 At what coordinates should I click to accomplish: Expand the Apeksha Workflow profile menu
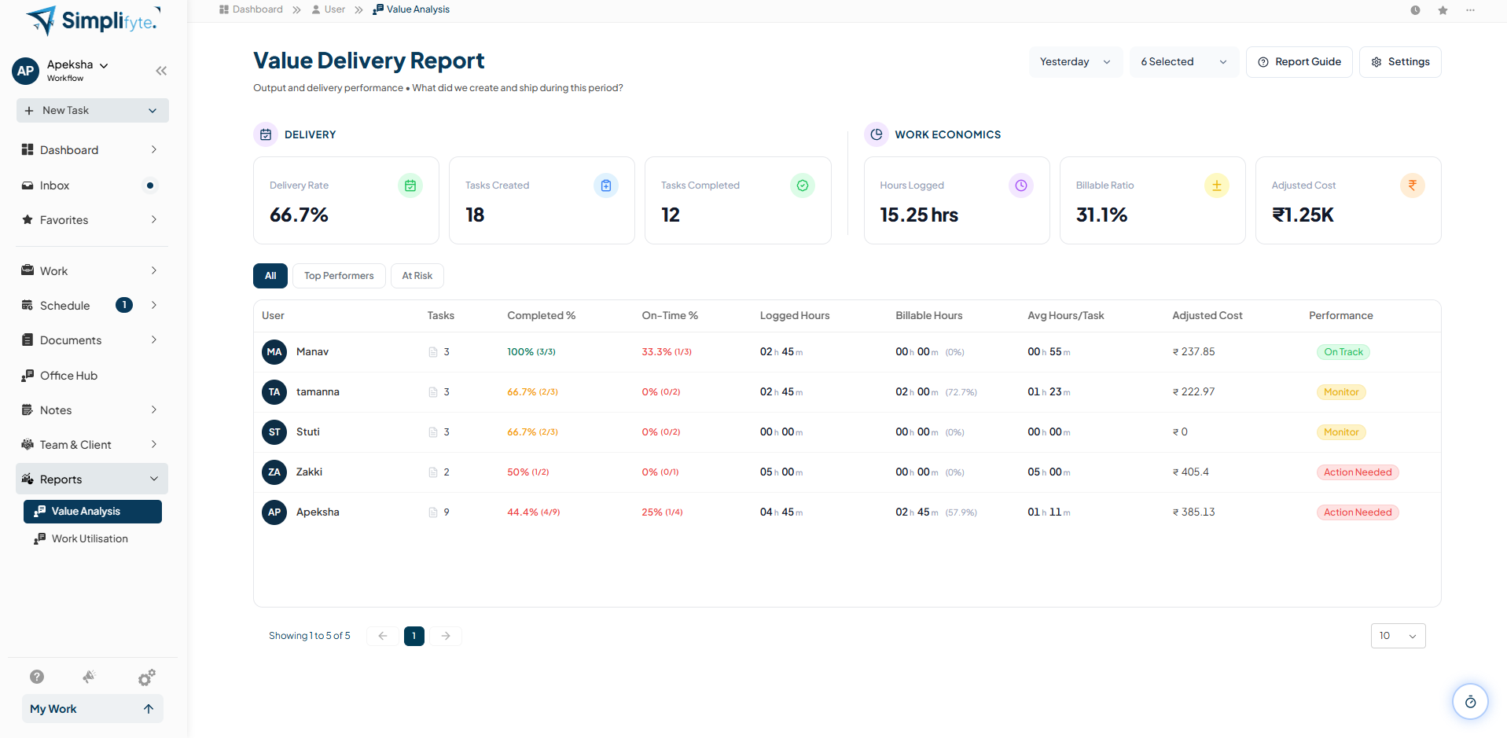[x=77, y=70]
